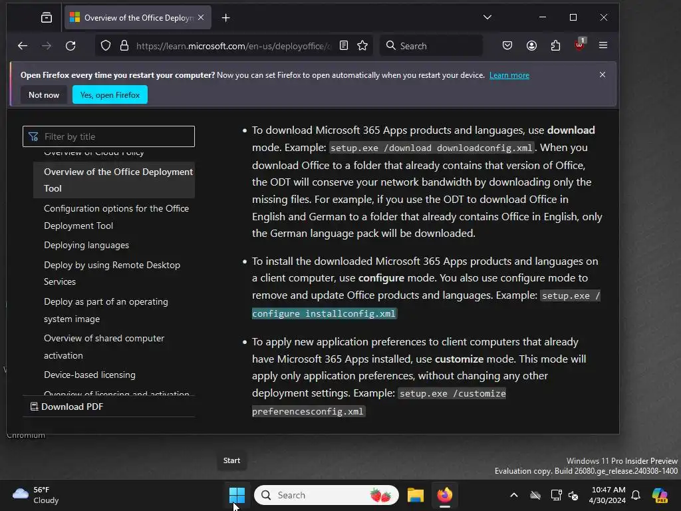The image size is (681, 511).
Task: Go back to previous page
Action: point(23,46)
